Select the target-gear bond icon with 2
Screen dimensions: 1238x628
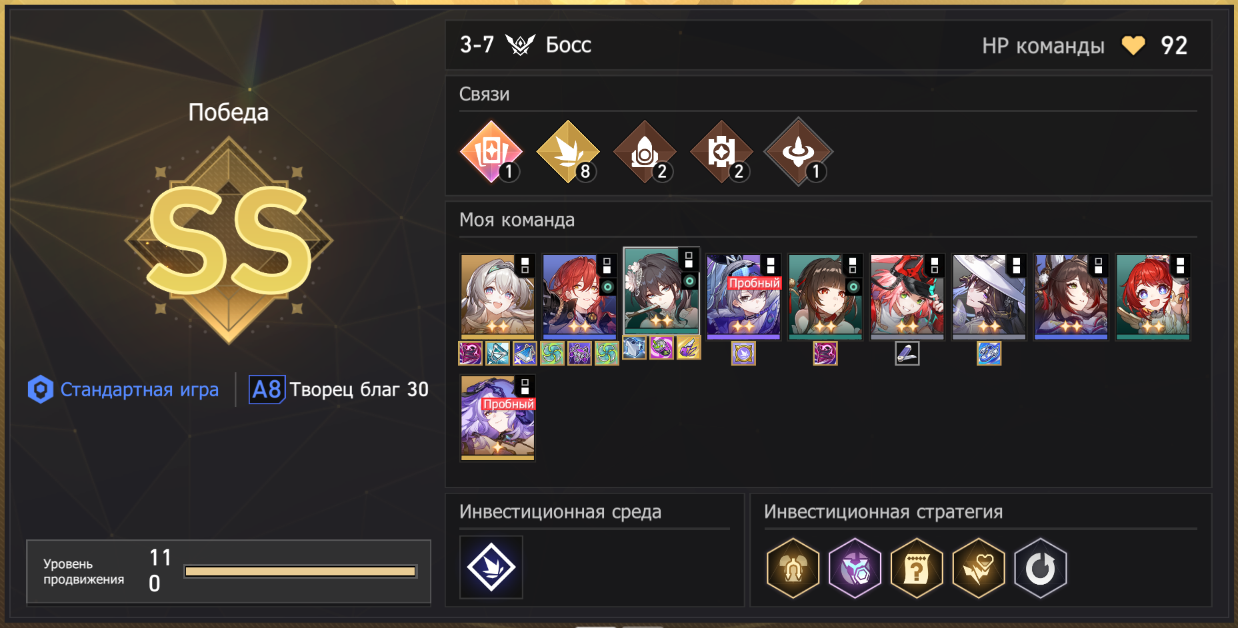point(721,152)
